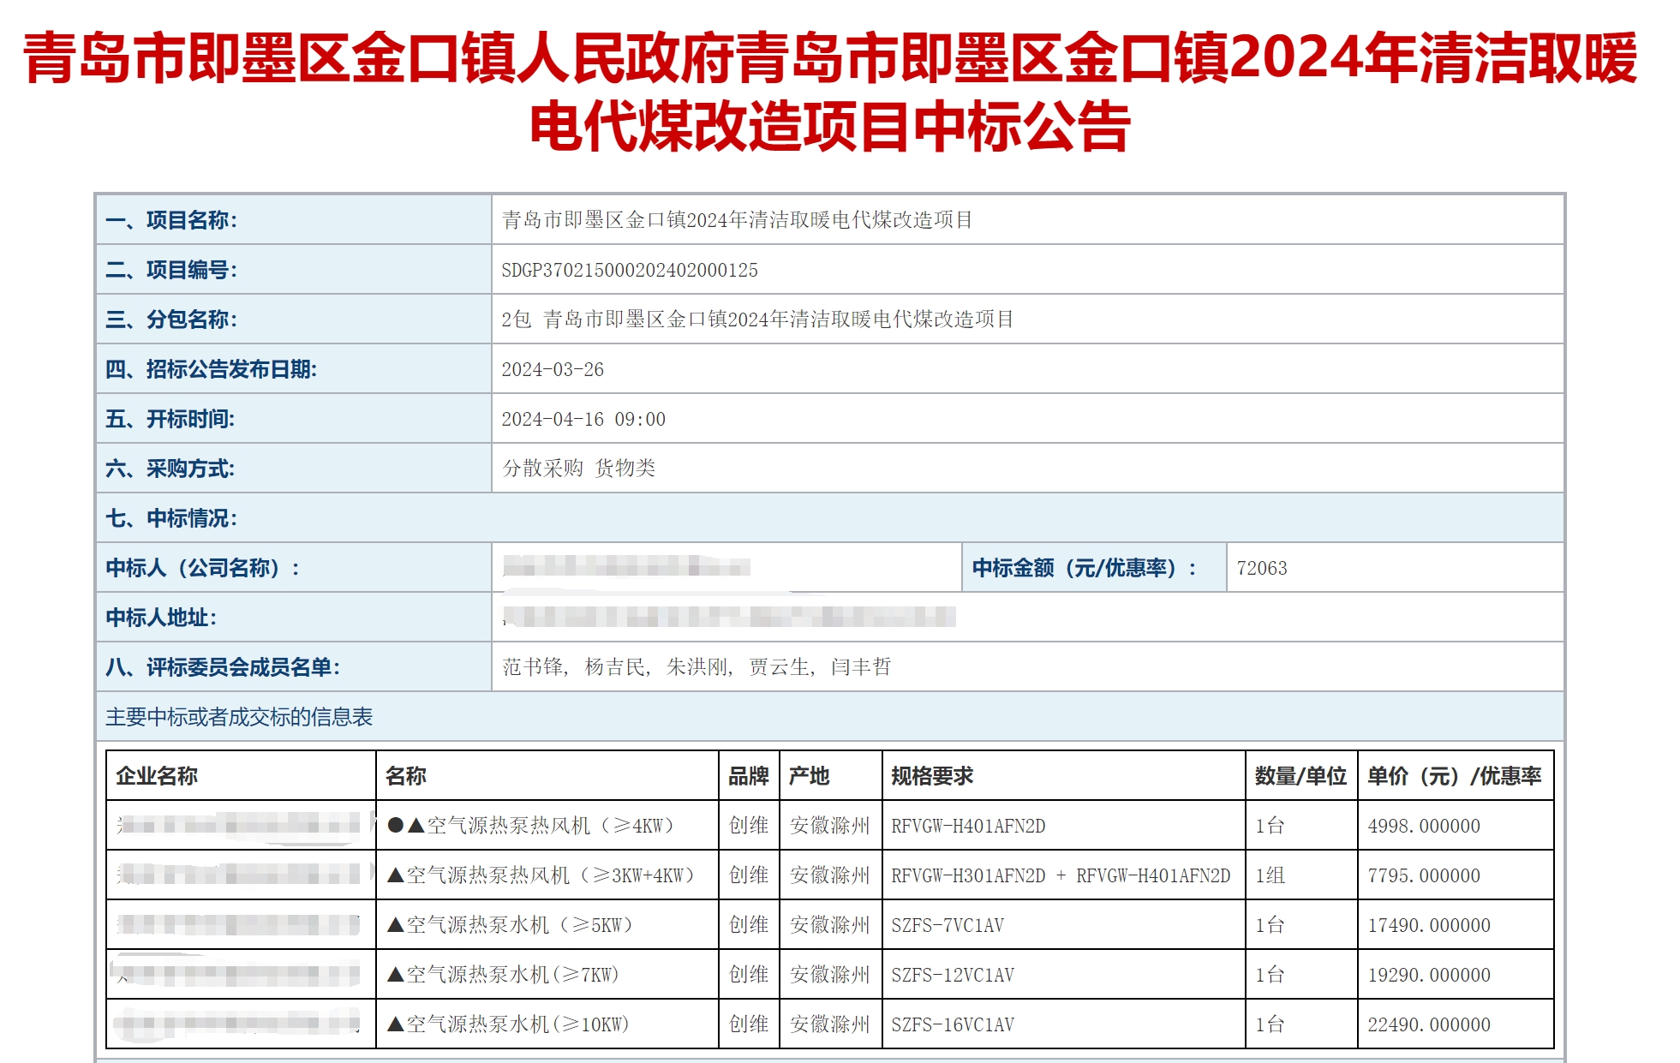The image size is (1680, 1063).
Task: Click item '●▲空气源热泵热风机（≥4KW）'
Action: [531, 826]
